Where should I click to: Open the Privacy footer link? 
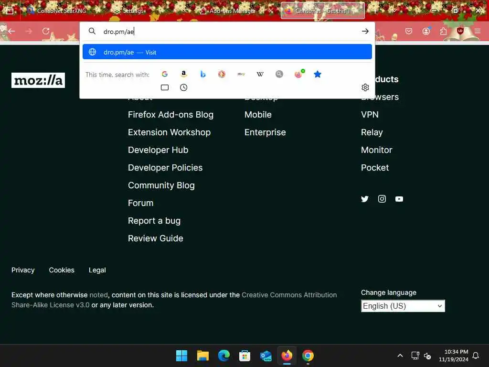[23, 270]
